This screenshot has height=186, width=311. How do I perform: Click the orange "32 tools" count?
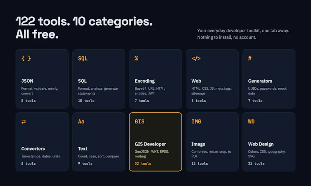pos(143,163)
